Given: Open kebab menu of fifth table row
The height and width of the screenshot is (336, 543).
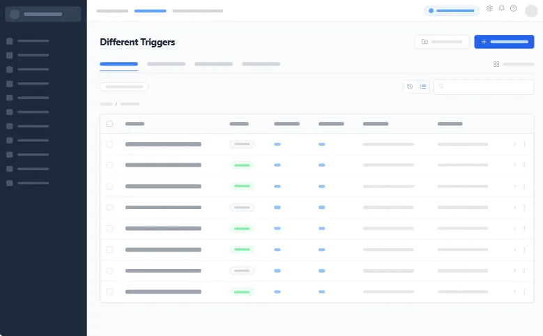Looking at the screenshot, I should (x=524, y=228).
